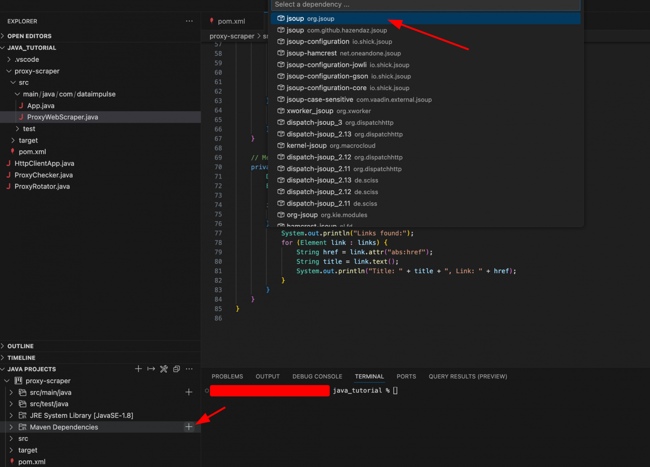Pick jsoup-hamcrest from the dependency list
This screenshot has height=467, width=650.
pyautogui.click(x=425, y=53)
